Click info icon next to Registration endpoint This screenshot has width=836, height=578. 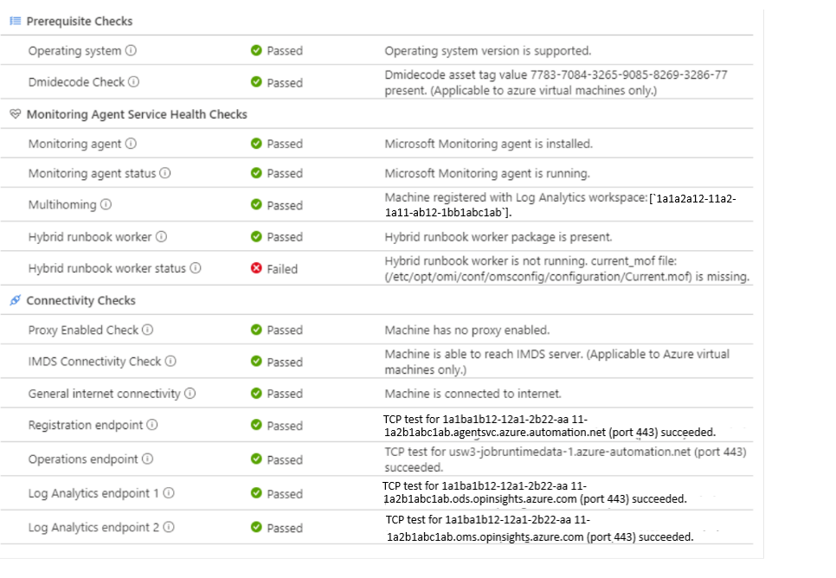(x=152, y=425)
